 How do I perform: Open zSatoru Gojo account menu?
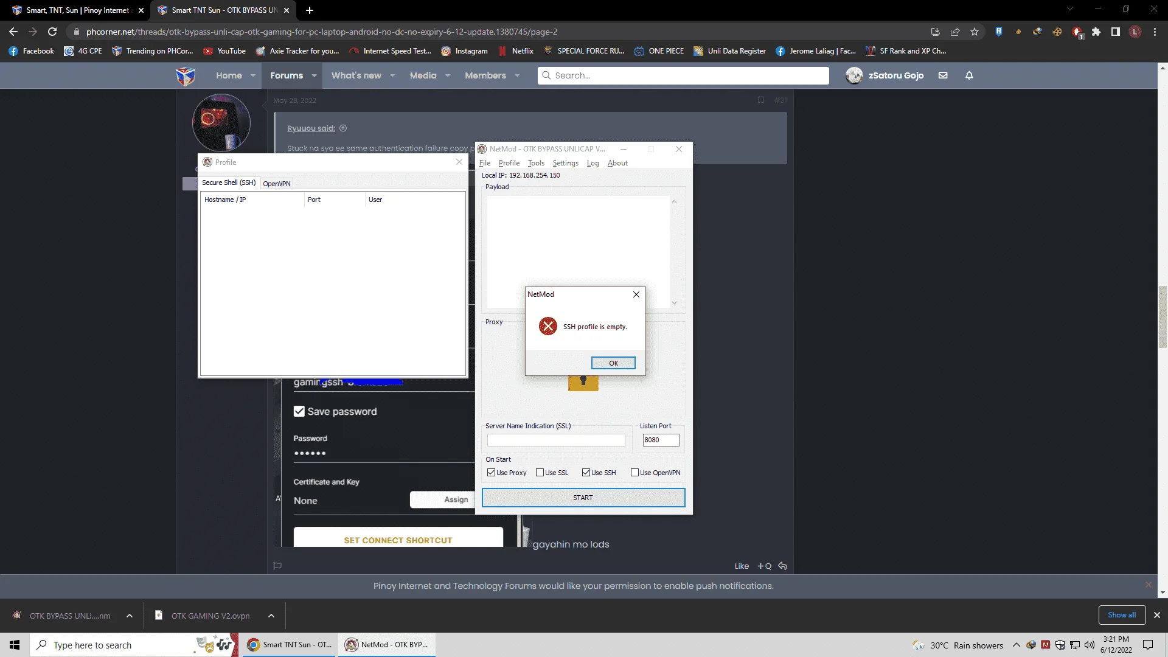point(885,75)
